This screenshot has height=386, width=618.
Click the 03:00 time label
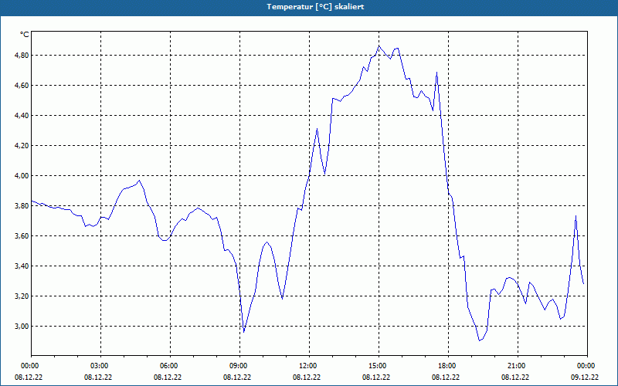101,366
